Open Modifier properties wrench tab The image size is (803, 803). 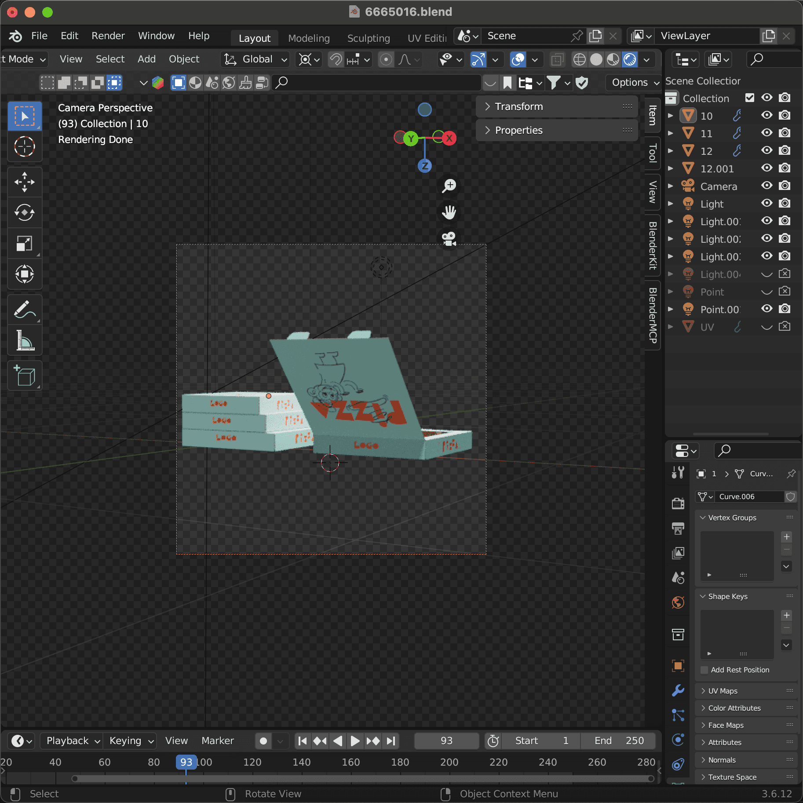point(678,690)
